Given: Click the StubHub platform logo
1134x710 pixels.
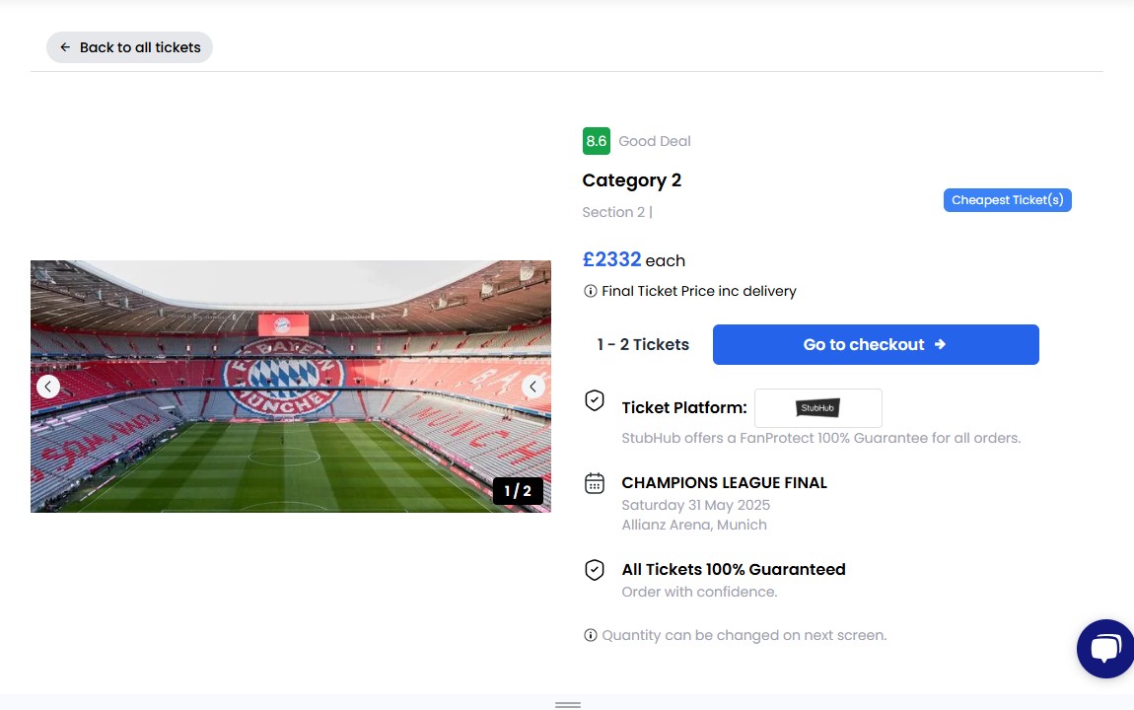Looking at the screenshot, I should pyautogui.click(x=817, y=408).
